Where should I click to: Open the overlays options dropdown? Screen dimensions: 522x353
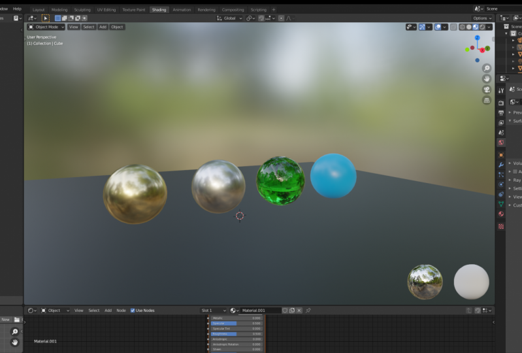click(445, 27)
